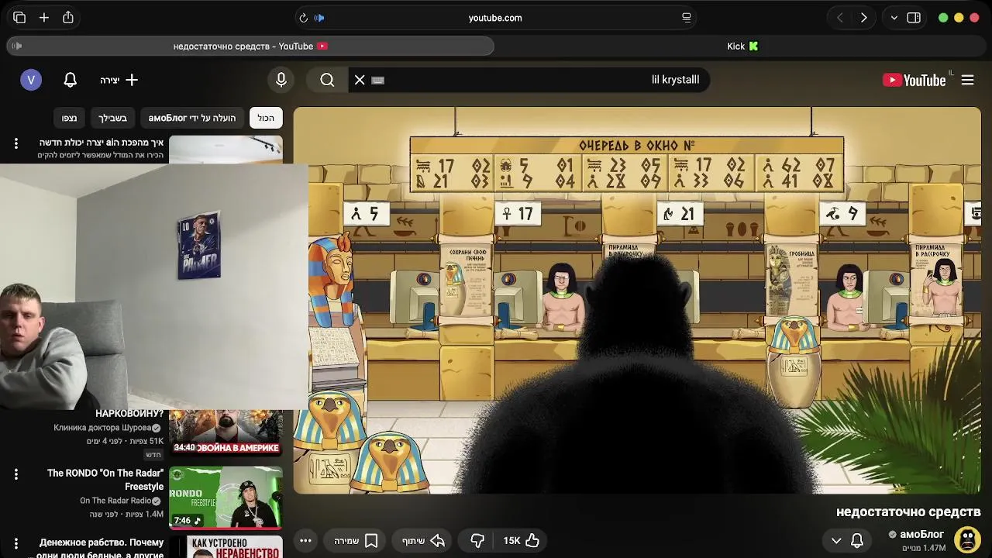
Task: Mute the YouTube tab's speaker icon
Action: (17, 46)
